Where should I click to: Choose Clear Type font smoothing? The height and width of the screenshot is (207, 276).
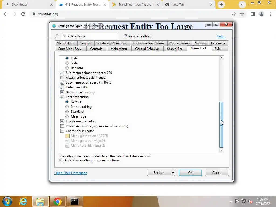tap(67, 116)
